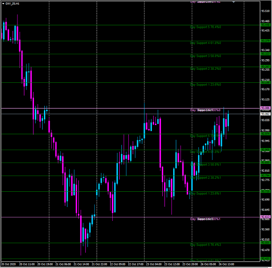Click the pink 93.086 base line price tag

pos(265,108)
